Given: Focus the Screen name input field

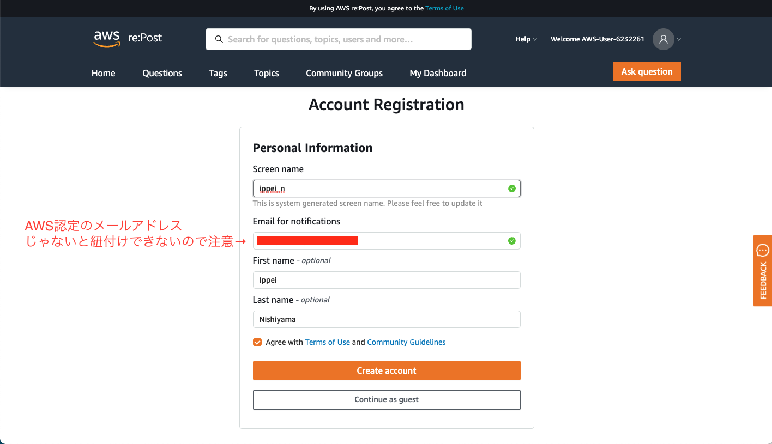Looking at the screenshot, I should (x=387, y=188).
